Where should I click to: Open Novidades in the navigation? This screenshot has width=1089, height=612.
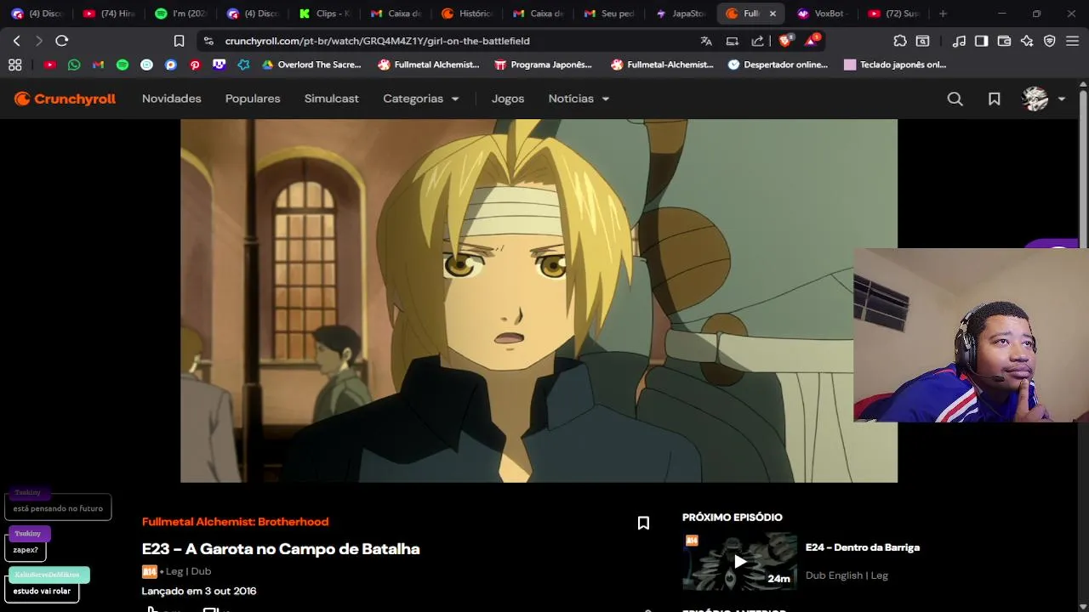pyautogui.click(x=172, y=99)
